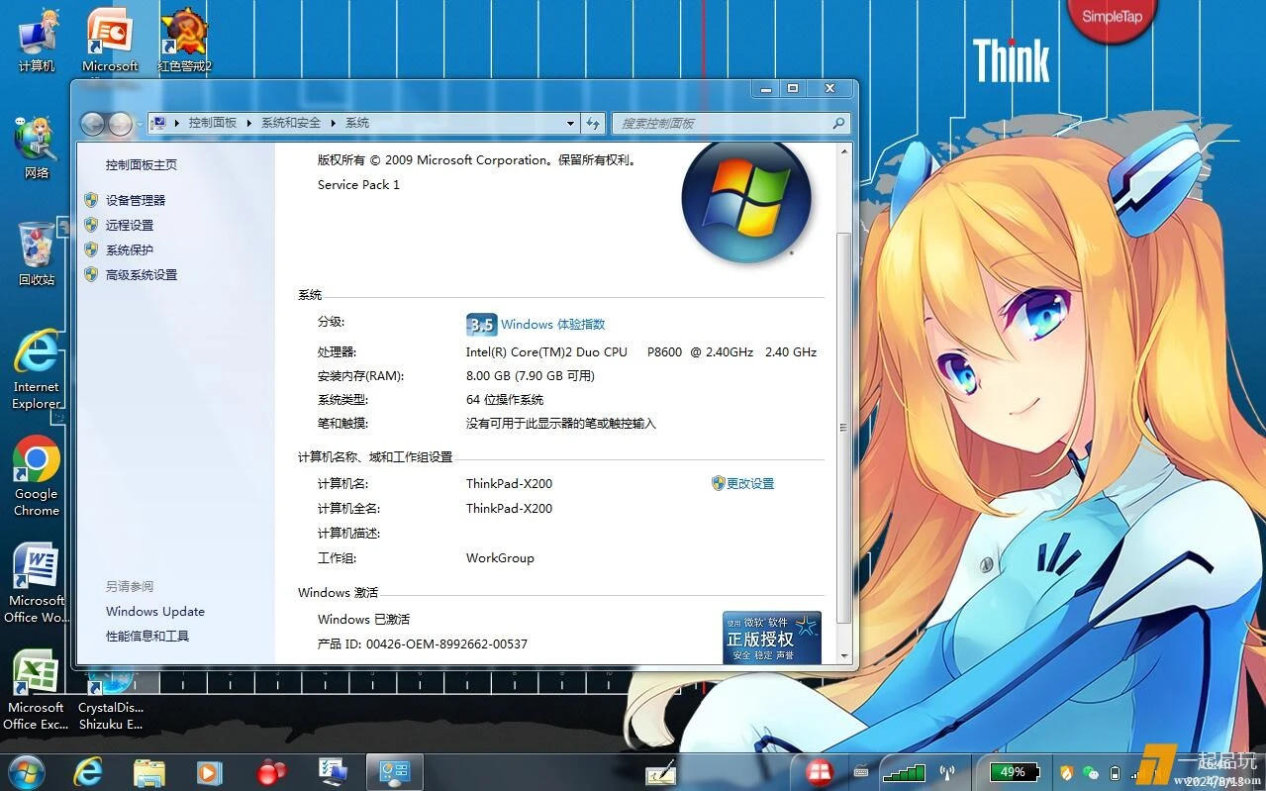Screen dimensions: 1266x791
Task: Open the Microsoft Office Excel desktop shortcut
Action: pos(37,690)
